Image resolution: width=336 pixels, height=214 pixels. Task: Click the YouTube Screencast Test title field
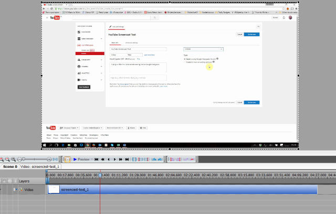138,49
